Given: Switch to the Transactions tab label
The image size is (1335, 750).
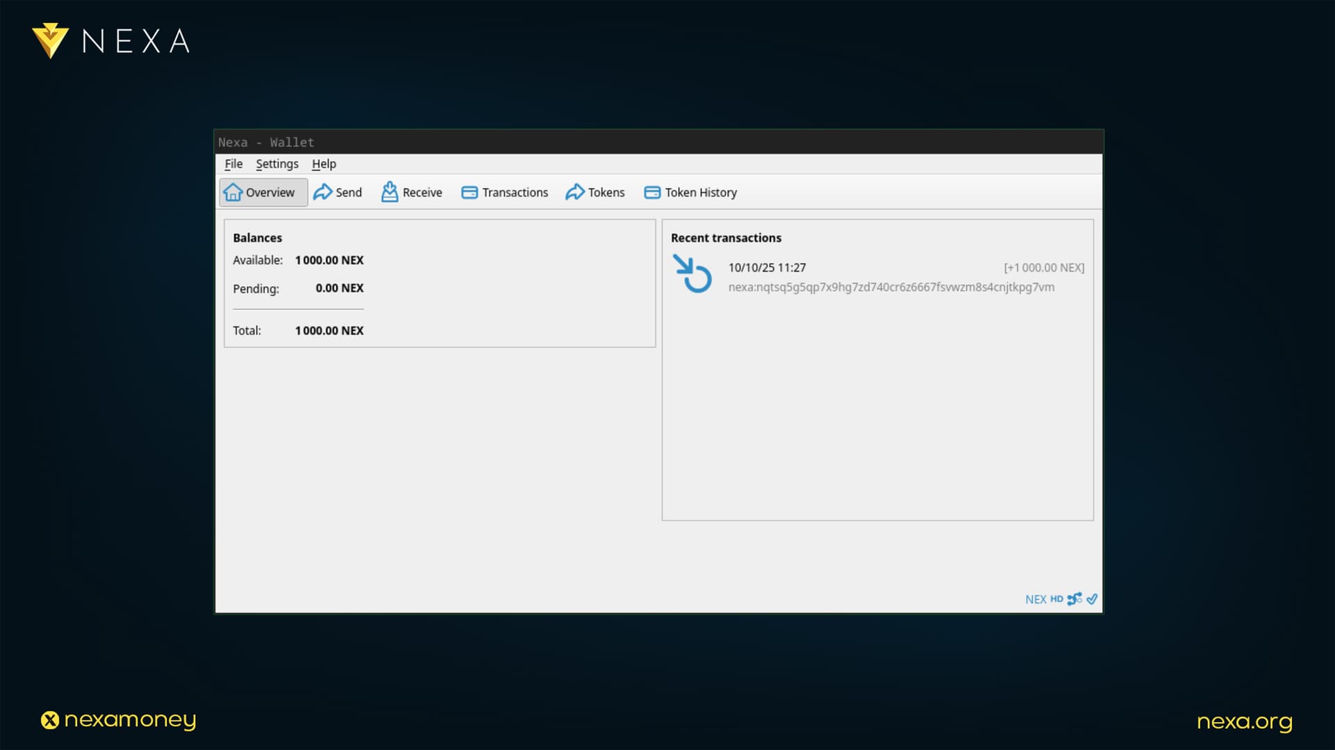Looking at the screenshot, I should pyautogui.click(x=515, y=192).
